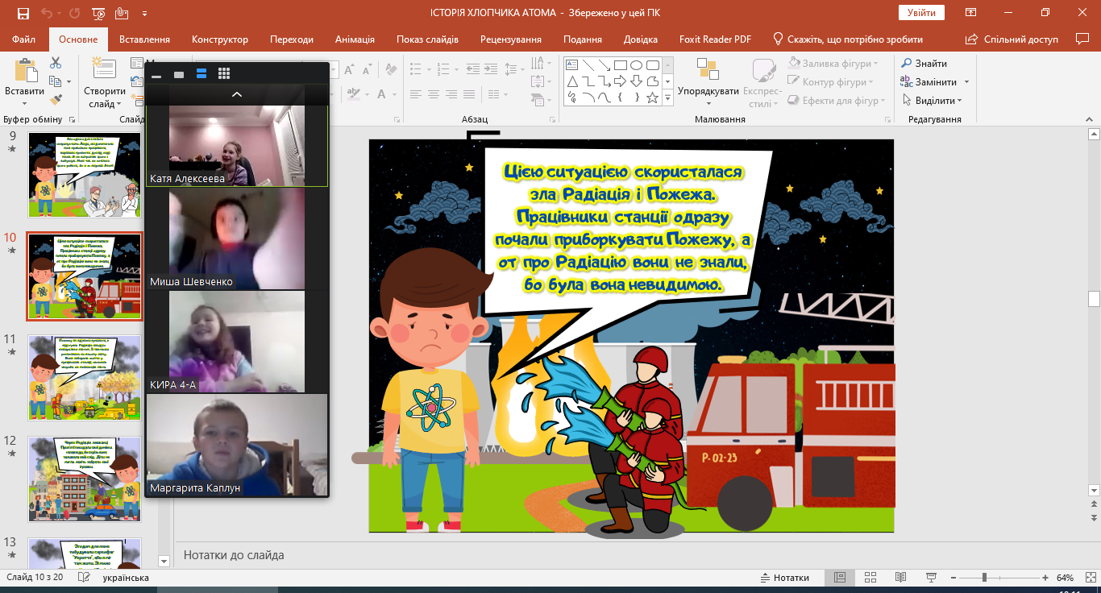Viewport: 1101px width, 593px height.
Task: Expand the shapes gallery More arrow
Action: pos(667,98)
